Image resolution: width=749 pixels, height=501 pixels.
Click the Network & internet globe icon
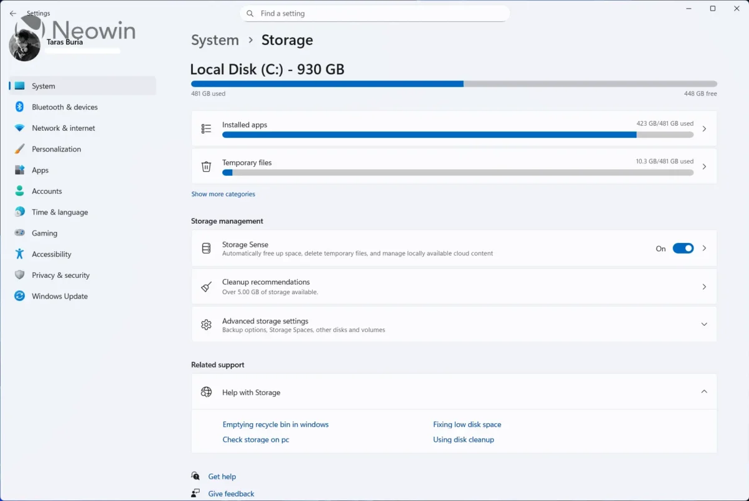tap(19, 128)
